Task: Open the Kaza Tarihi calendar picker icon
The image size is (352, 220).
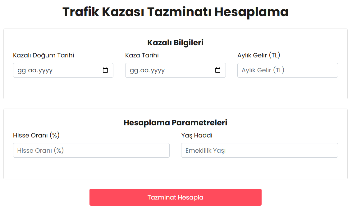Action: 218,70
